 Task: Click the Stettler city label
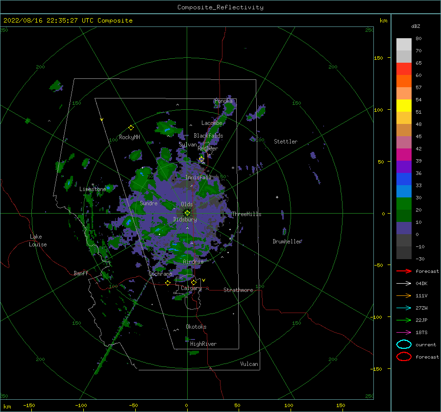[286, 142]
